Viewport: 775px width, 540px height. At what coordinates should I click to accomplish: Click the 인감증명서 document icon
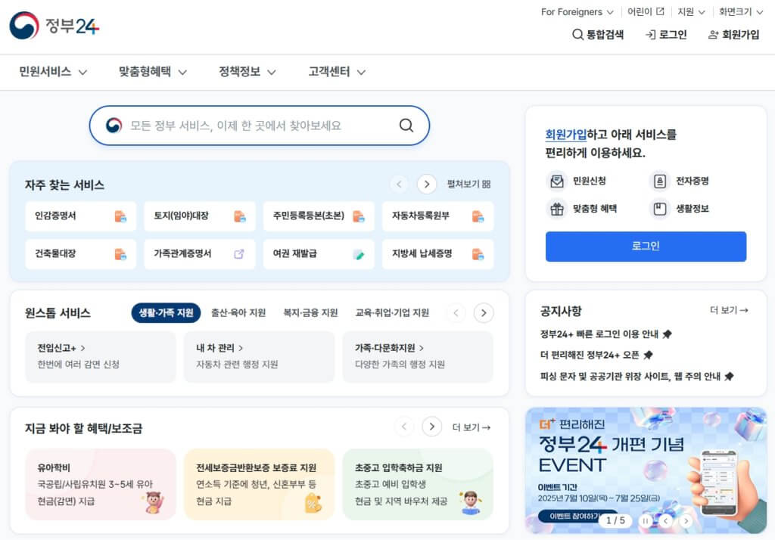tap(120, 216)
